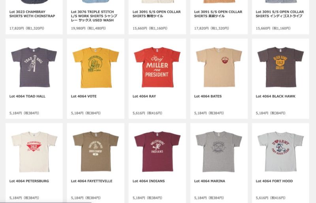The width and height of the screenshot is (316, 203).
Task: Select the Lot 4064 FORT HOOD title
Action: pyautogui.click(x=274, y=181)
